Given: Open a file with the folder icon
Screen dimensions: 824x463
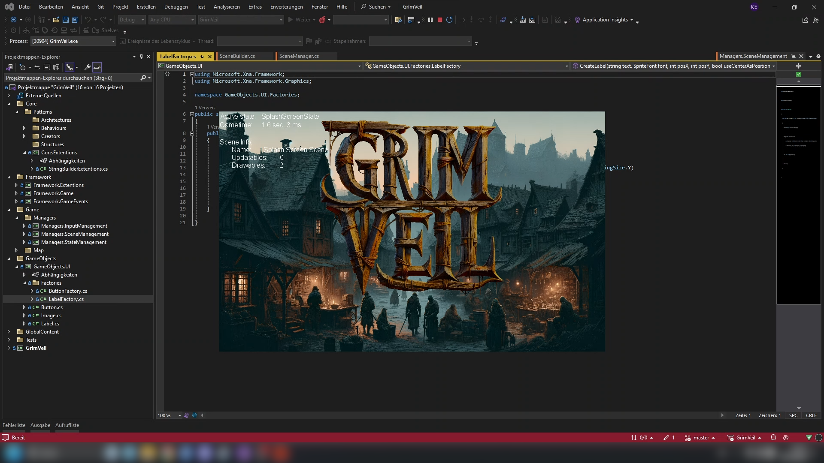Looking at the screenshot, I should tap(56, 20).
